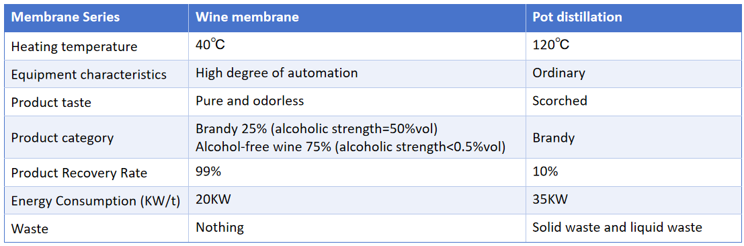Click the 10% recovery rate cell

(x=632, y=173)
